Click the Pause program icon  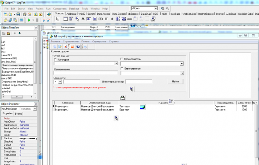tap(37, 20)
